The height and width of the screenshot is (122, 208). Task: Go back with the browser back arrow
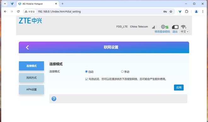click(x=5, y=12)
